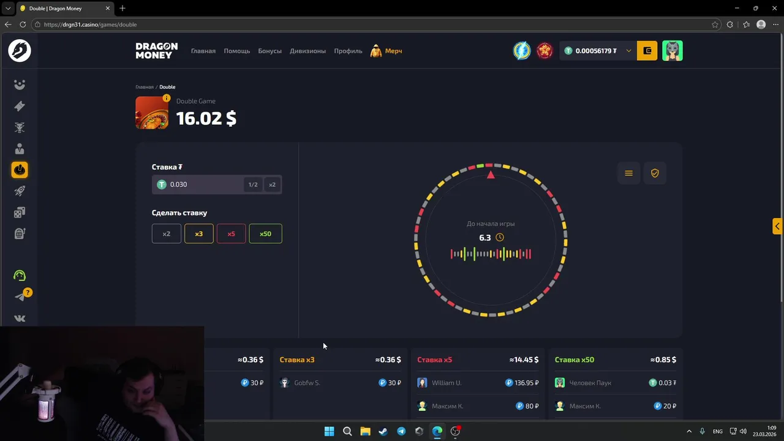Click the Ставка x50 column header
This screenshot has width=784, height=441.
(575, 360)
